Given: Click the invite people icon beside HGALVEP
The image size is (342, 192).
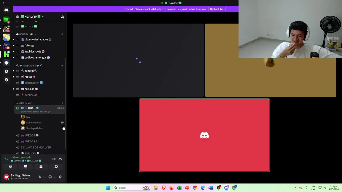Looking at the screenshot, I should (63, 17).
